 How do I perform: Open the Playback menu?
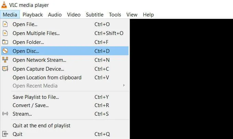click(x=33, y=15)
